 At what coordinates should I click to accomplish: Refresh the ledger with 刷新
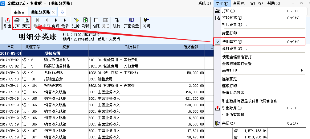[85, 23]
